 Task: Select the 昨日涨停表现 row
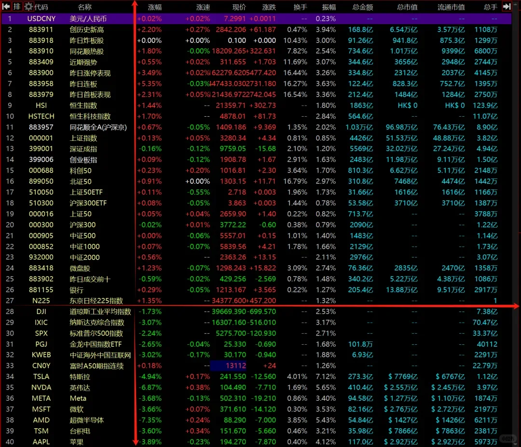(257, 73)
